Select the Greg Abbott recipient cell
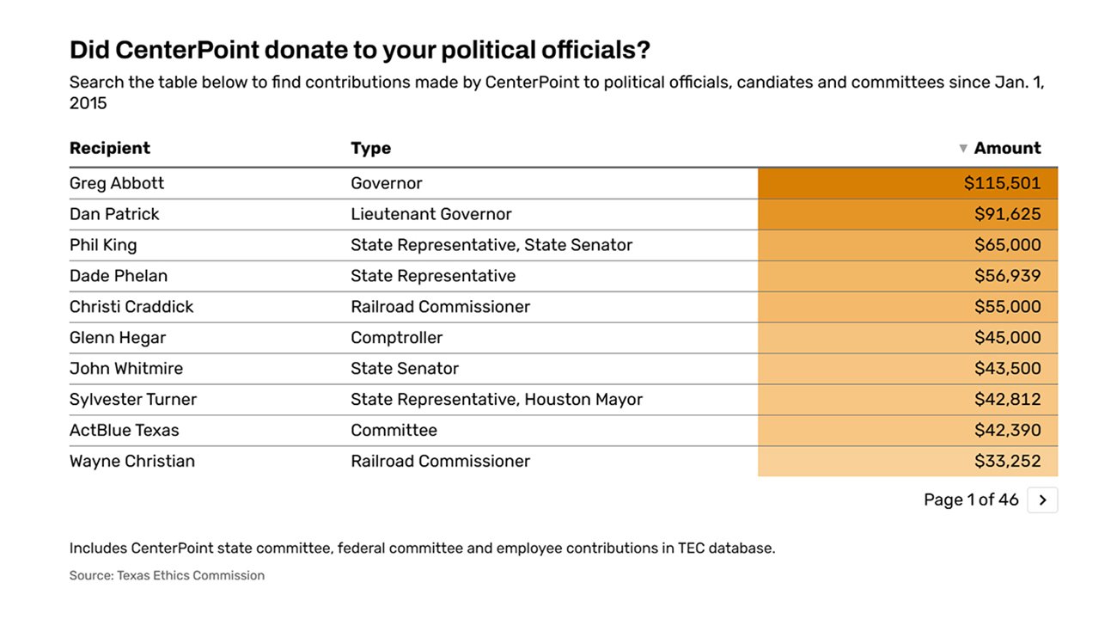 click(117, 183)
